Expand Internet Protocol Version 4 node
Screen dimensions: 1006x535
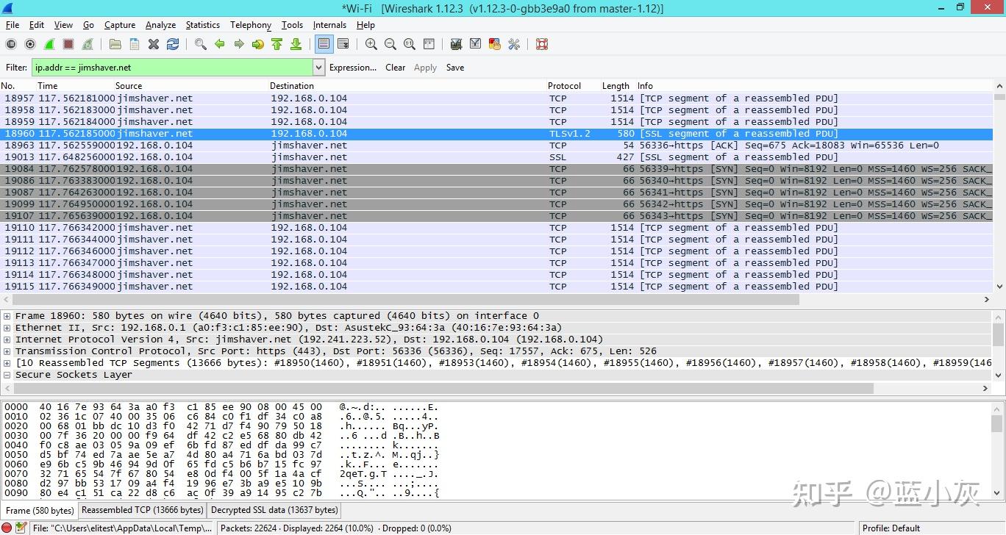(x=7, y=340)
